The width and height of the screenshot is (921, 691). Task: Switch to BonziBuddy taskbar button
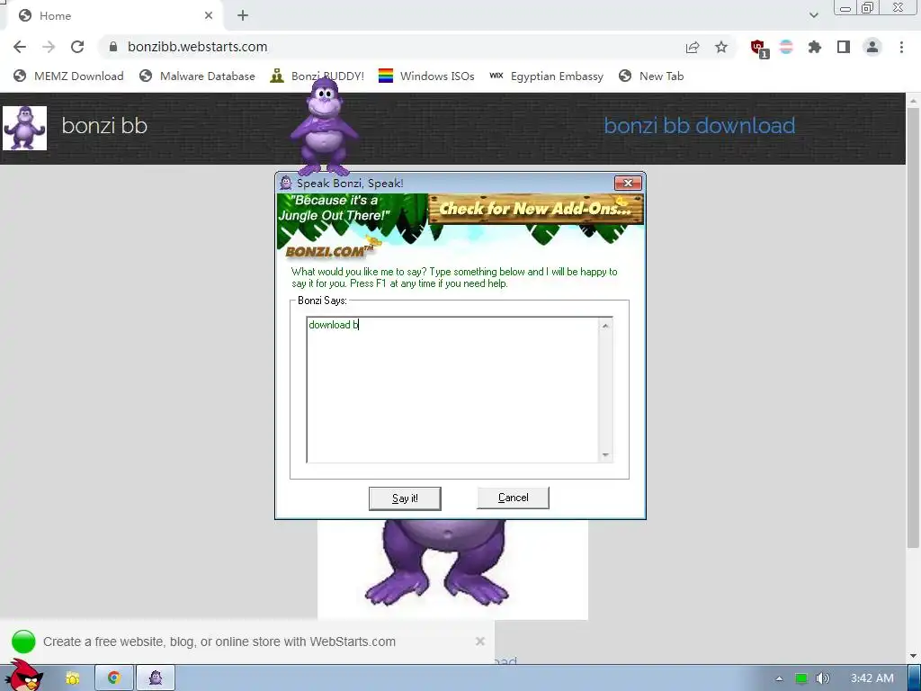[156, 678]
